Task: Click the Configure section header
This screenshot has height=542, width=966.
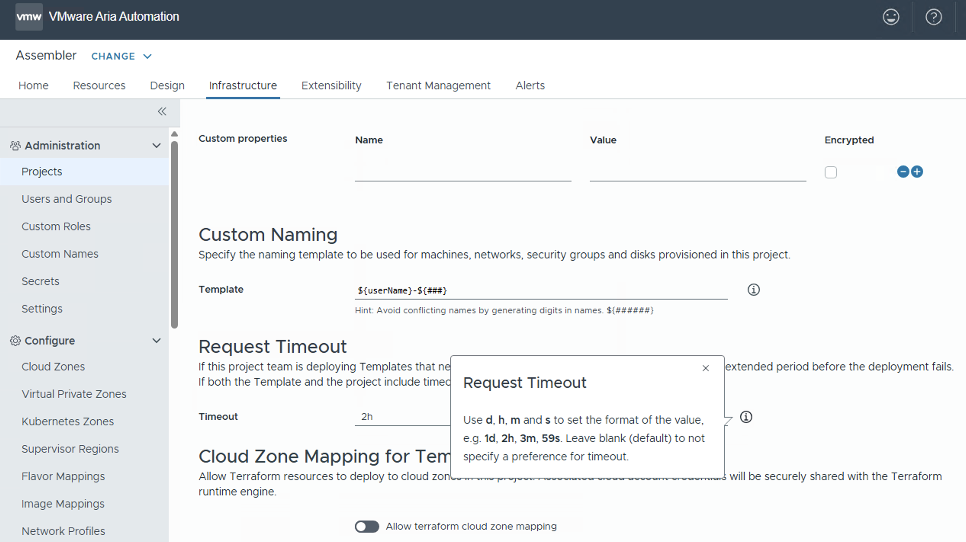Action: click(84, 341)
